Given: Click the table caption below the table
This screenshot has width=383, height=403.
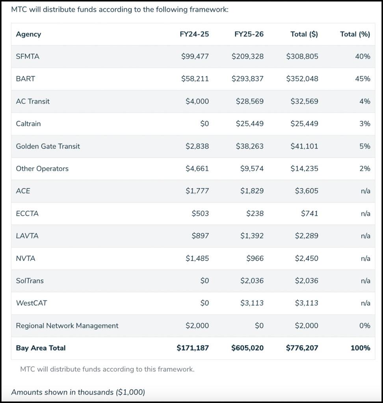Looking at the screenshot, I should [x=107, y=369].
